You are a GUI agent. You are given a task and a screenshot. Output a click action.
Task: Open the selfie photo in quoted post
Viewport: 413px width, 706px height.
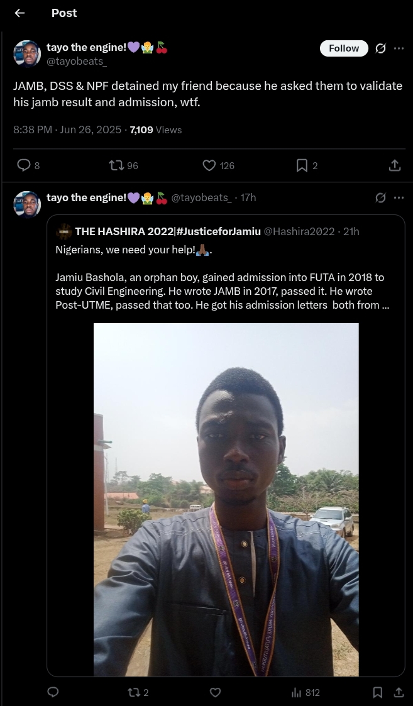point(226,500)
